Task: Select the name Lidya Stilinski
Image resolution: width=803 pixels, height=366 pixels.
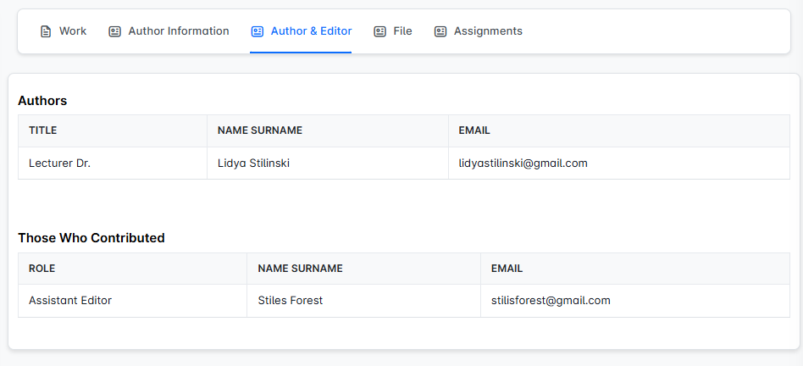Action: click(x=253, y=164)
